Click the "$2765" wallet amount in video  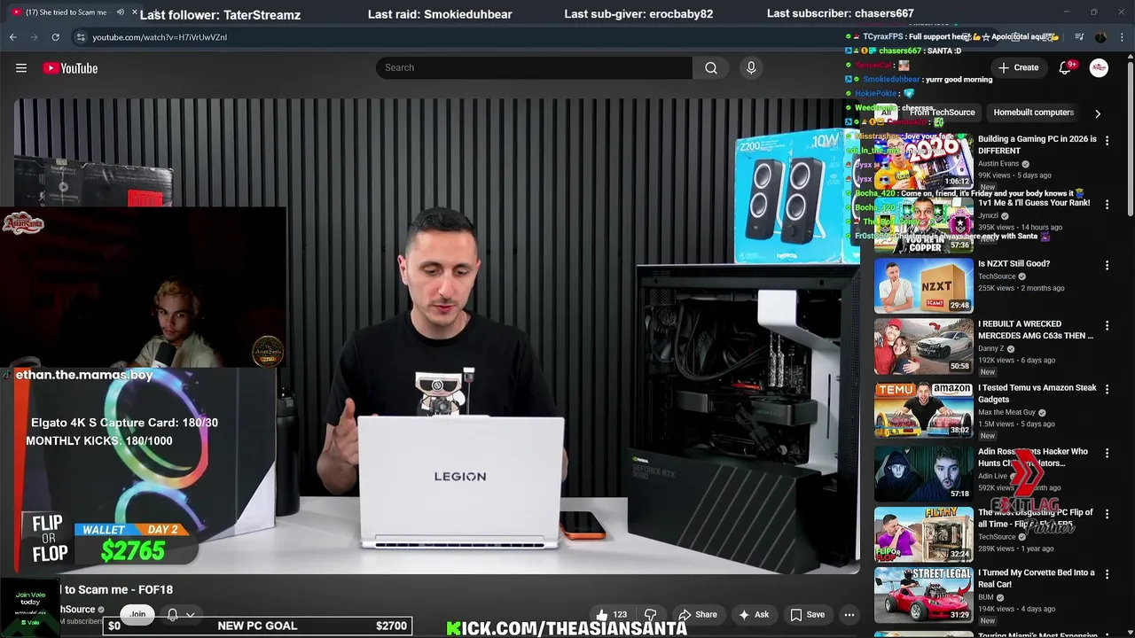coord(133,551)
